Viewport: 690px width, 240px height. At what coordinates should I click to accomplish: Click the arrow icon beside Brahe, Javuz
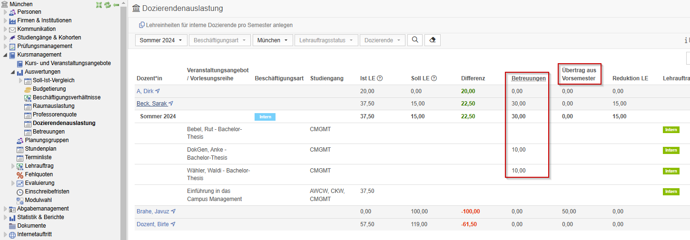pyautogui.click(x=173, y=211)
